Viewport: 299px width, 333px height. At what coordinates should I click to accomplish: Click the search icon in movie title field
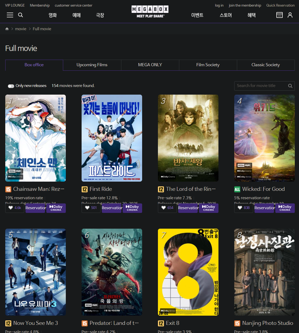[290, 86]
